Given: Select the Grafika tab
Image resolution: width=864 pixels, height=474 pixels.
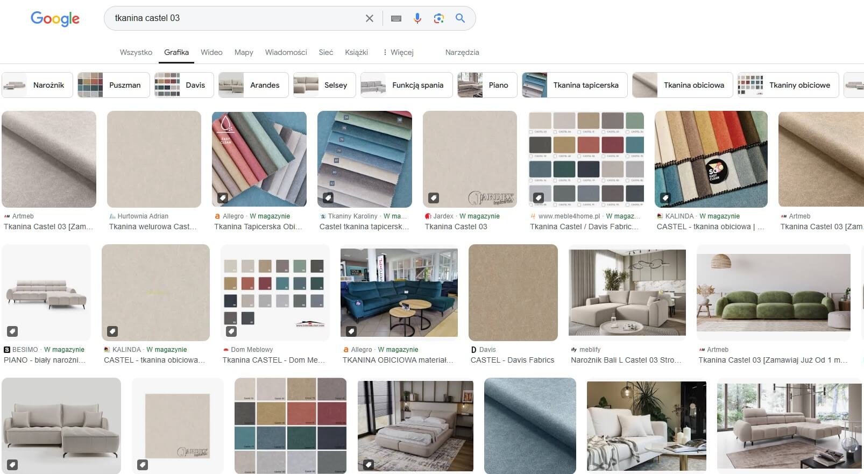Looking at the screenshot, I should (x=176, y=52).
